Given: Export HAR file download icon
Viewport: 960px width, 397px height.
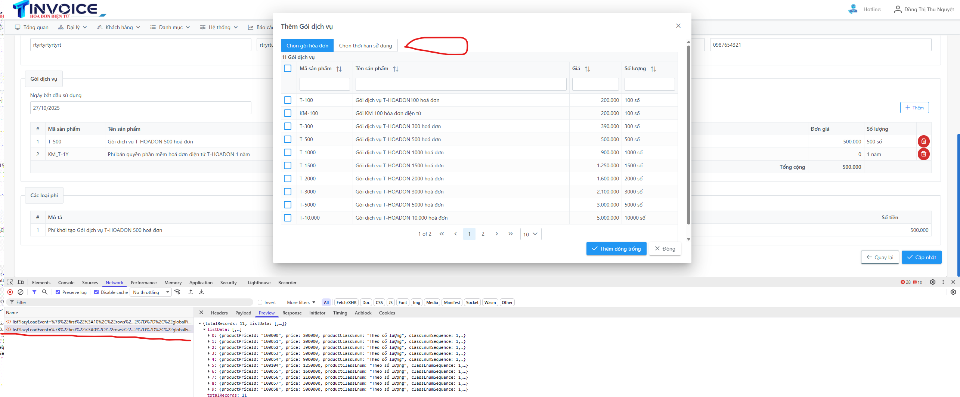Looking at the screenshot, I should [201, 292].
